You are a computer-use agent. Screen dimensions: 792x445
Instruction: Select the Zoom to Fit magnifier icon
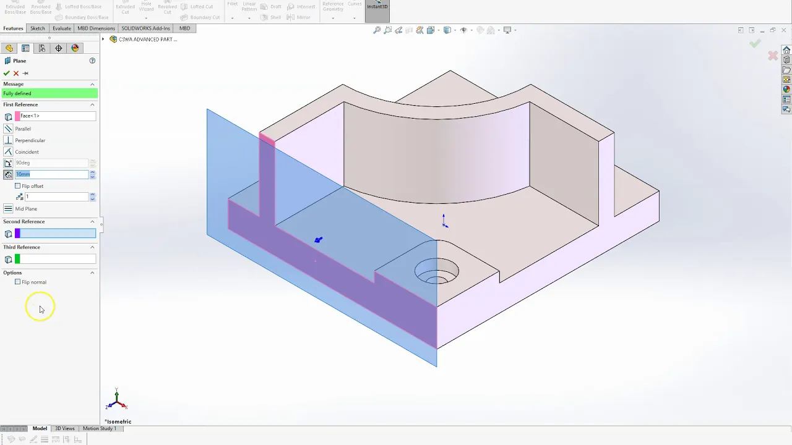[x=376, y=30]
